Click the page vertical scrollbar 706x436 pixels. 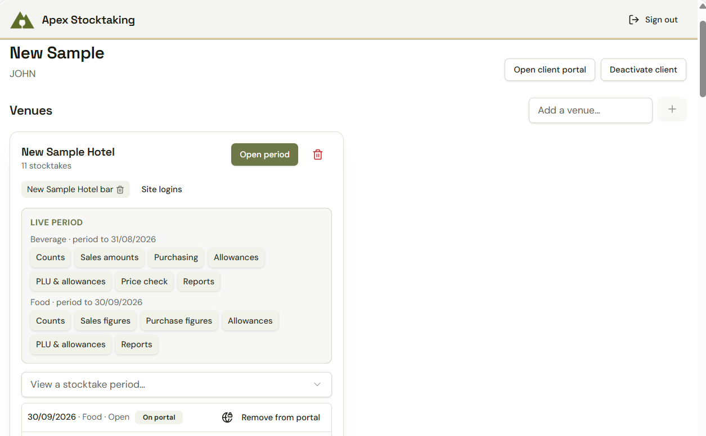(703, 59)
